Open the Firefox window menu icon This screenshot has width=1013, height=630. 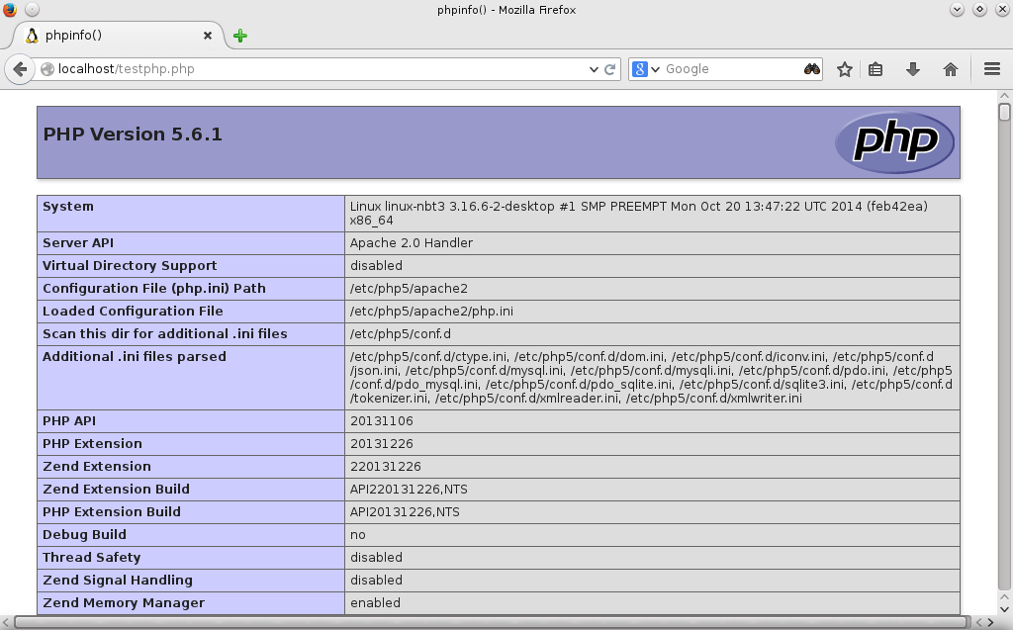click(x=9, y=10)
